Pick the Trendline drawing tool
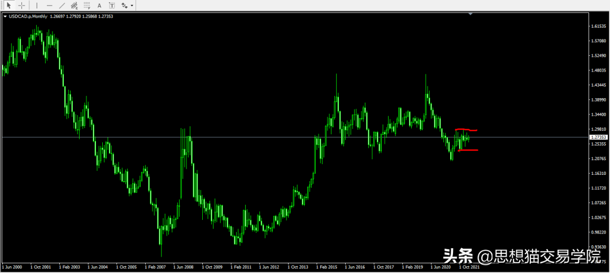The image size is (610, 273). click(62, 6)
